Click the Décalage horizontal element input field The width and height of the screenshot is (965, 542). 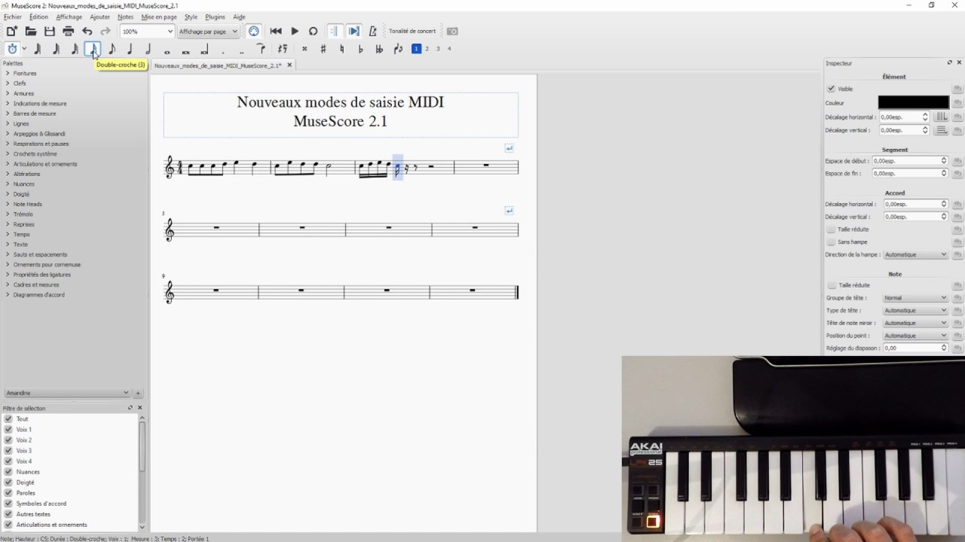tap(904, 117)
